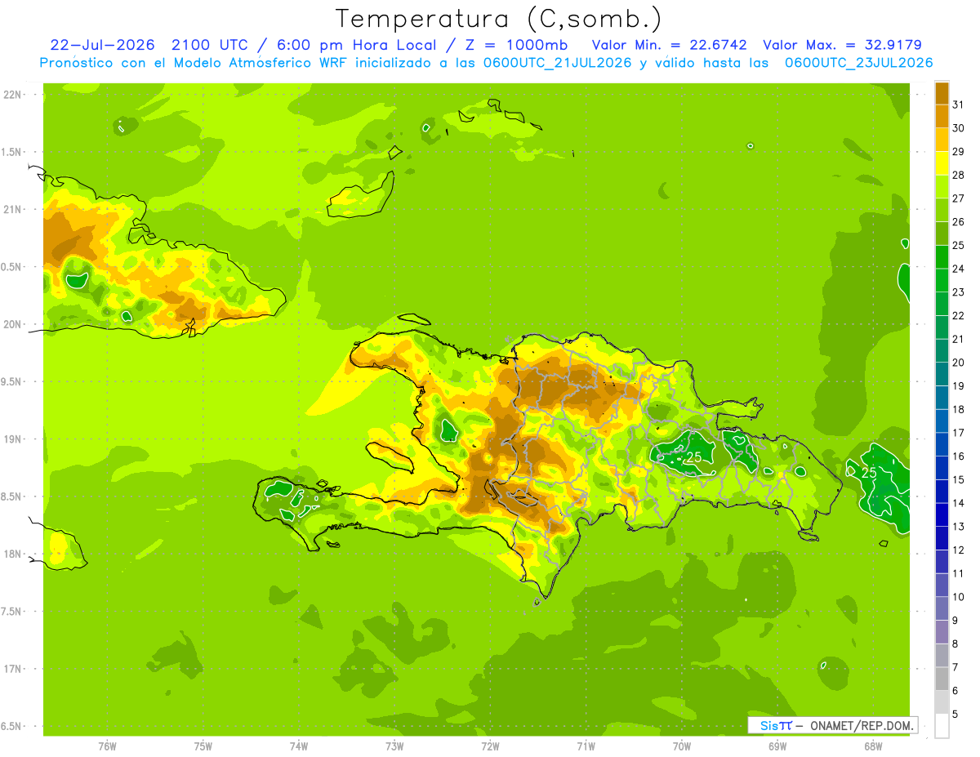Click the '19N' latitude axis label
980x757 pixels.
pos(12,439)
